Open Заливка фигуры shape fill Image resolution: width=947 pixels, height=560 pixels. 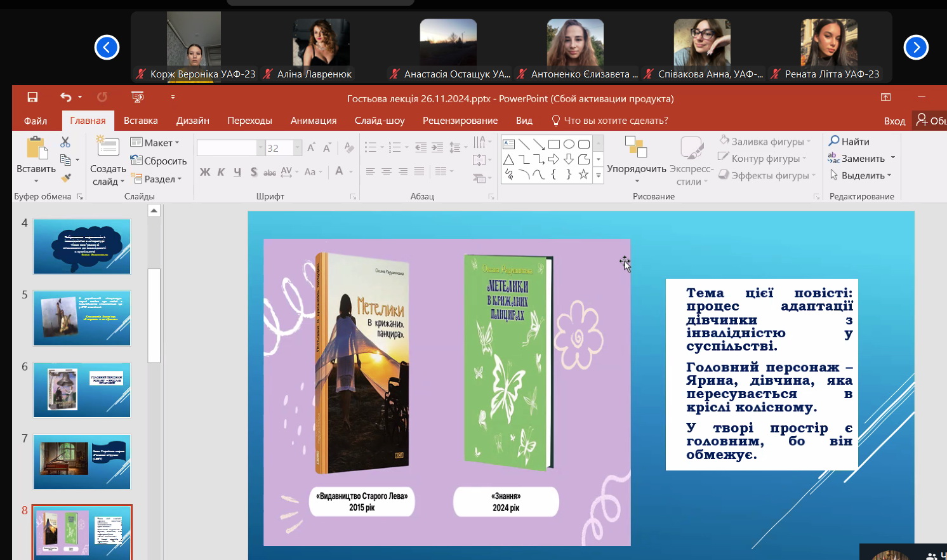(x=766, y=141)
